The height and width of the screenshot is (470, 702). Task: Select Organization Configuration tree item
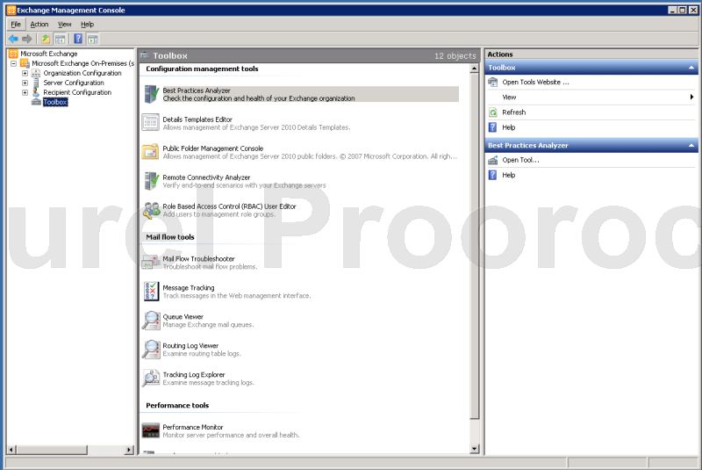pyautogui.click(x=82, y=73)
